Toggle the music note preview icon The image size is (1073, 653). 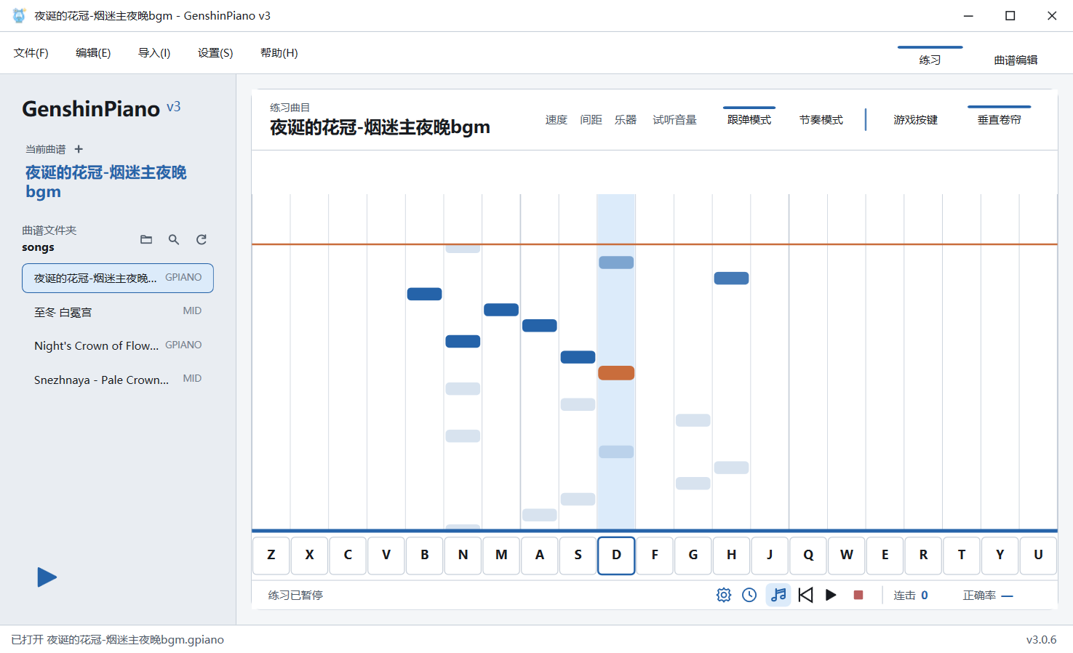(778, 595)
